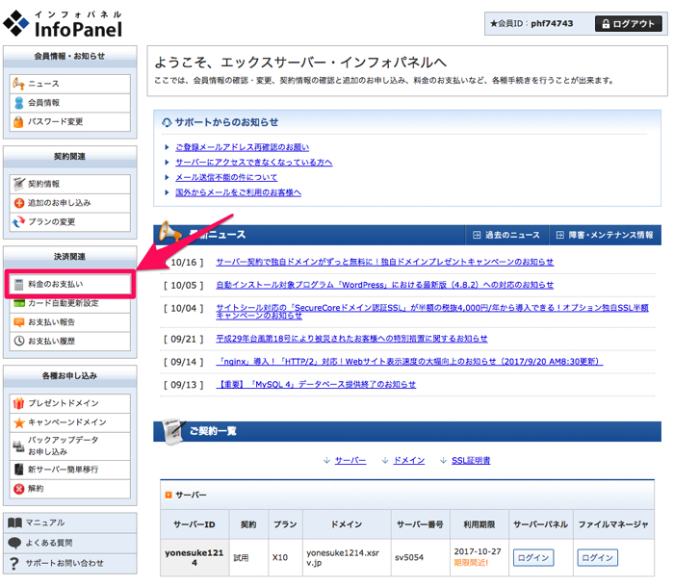674x586 pixels.
Task: Select お支払い報告 menu item
Action: [70, 322]
